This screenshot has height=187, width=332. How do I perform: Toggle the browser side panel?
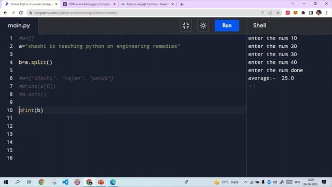pos(311,12)
